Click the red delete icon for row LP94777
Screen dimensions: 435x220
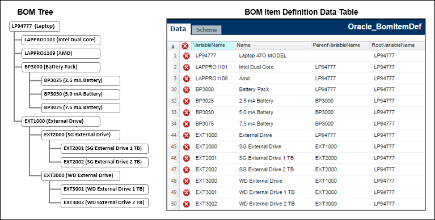(x=187, y=56)
